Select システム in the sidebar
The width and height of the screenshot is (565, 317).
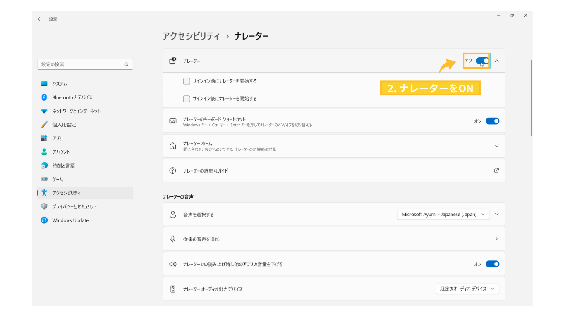point(60,84)
